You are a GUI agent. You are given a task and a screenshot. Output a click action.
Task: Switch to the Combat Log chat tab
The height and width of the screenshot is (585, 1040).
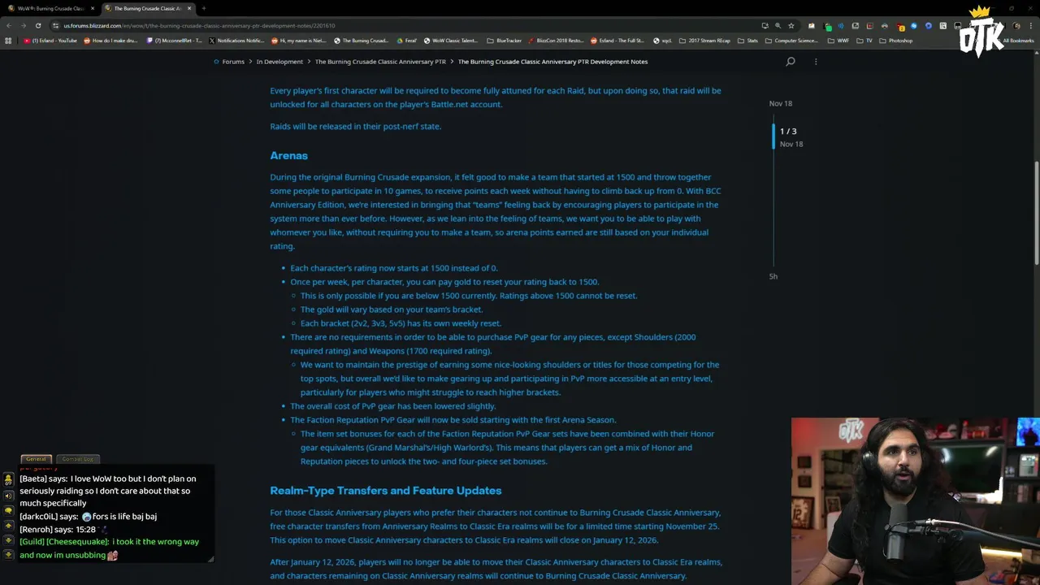tap(78, 459)
